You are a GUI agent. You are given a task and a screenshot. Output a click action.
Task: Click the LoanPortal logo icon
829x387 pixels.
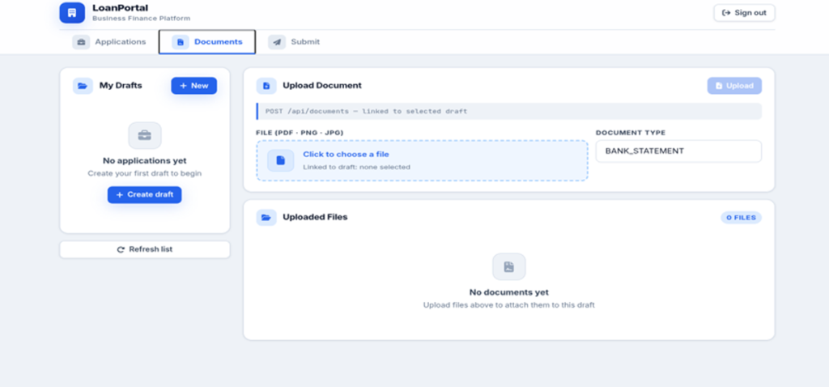click(x=72, y=13)
